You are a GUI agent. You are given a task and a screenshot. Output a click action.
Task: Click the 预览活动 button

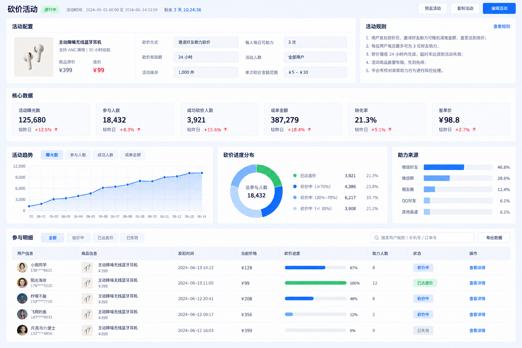[433, 8]
